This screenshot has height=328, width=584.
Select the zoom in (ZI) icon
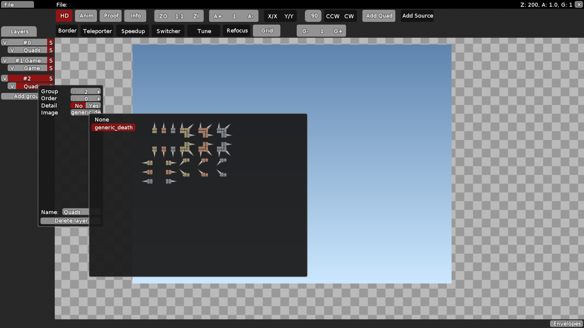(196, 16)
